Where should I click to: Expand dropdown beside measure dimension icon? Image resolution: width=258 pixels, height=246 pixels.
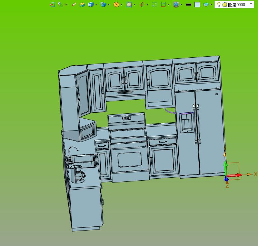(168, 5)
